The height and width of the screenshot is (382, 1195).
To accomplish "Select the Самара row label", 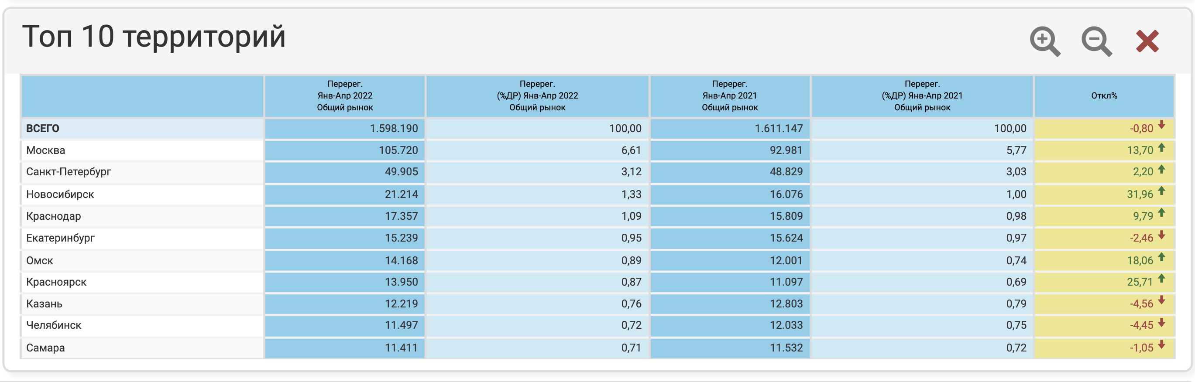I will [45, 348].
